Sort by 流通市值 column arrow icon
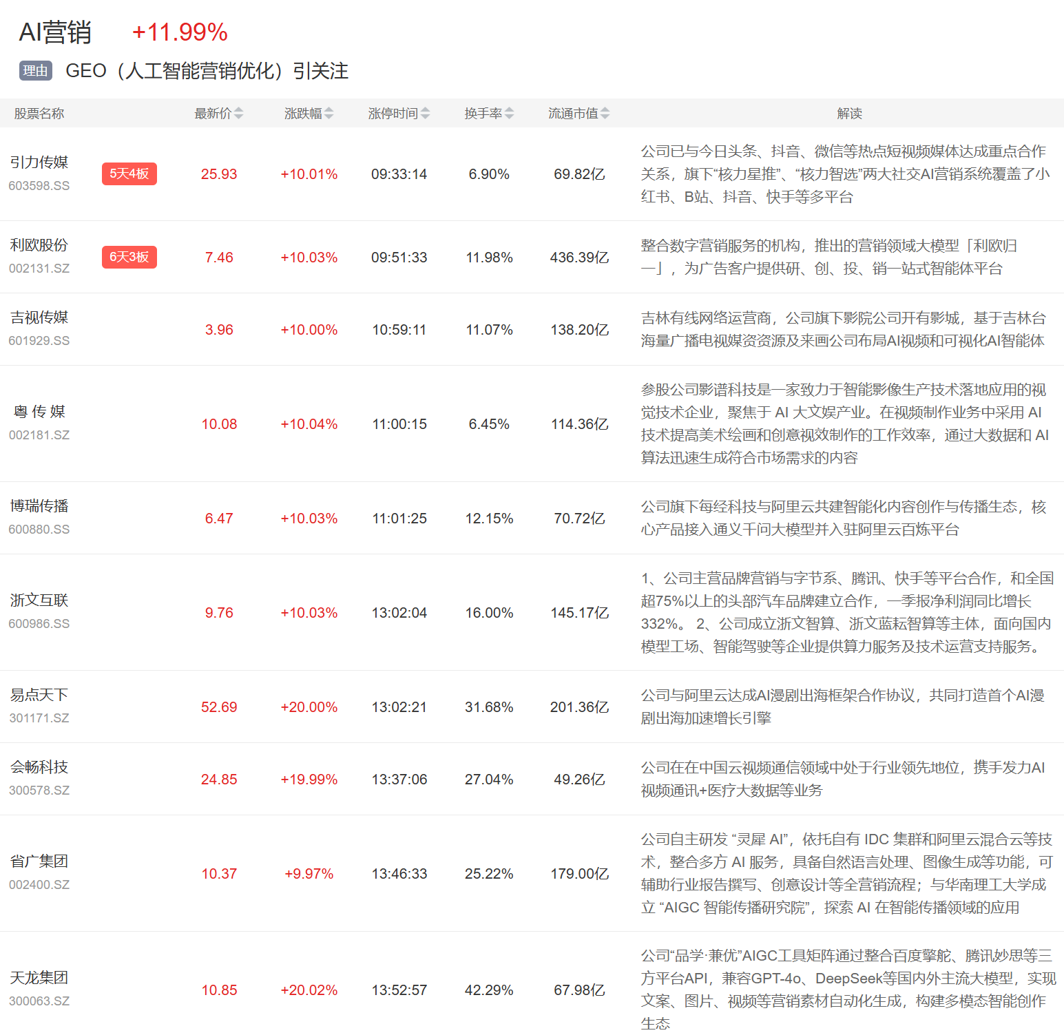 coord(605,114)
